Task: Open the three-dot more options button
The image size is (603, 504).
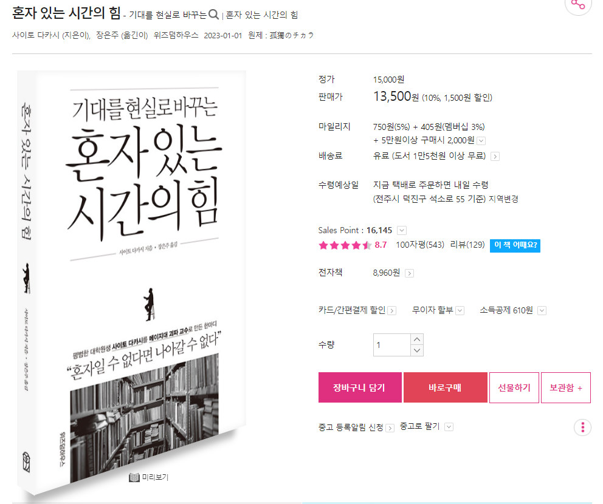Action: (x=582, y=427)
